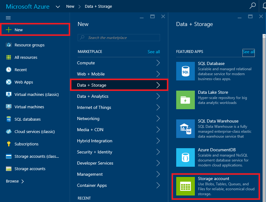
Task: Click the Storage account green grid icon
Action: click(185, 186)
